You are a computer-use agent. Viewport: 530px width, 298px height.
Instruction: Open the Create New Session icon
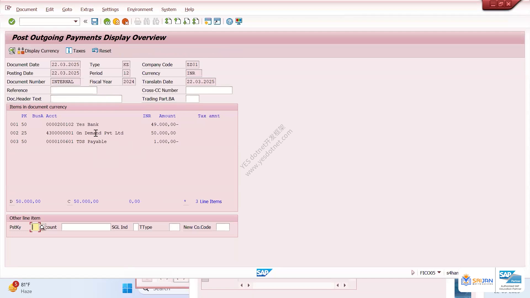[x=208, y=22]
